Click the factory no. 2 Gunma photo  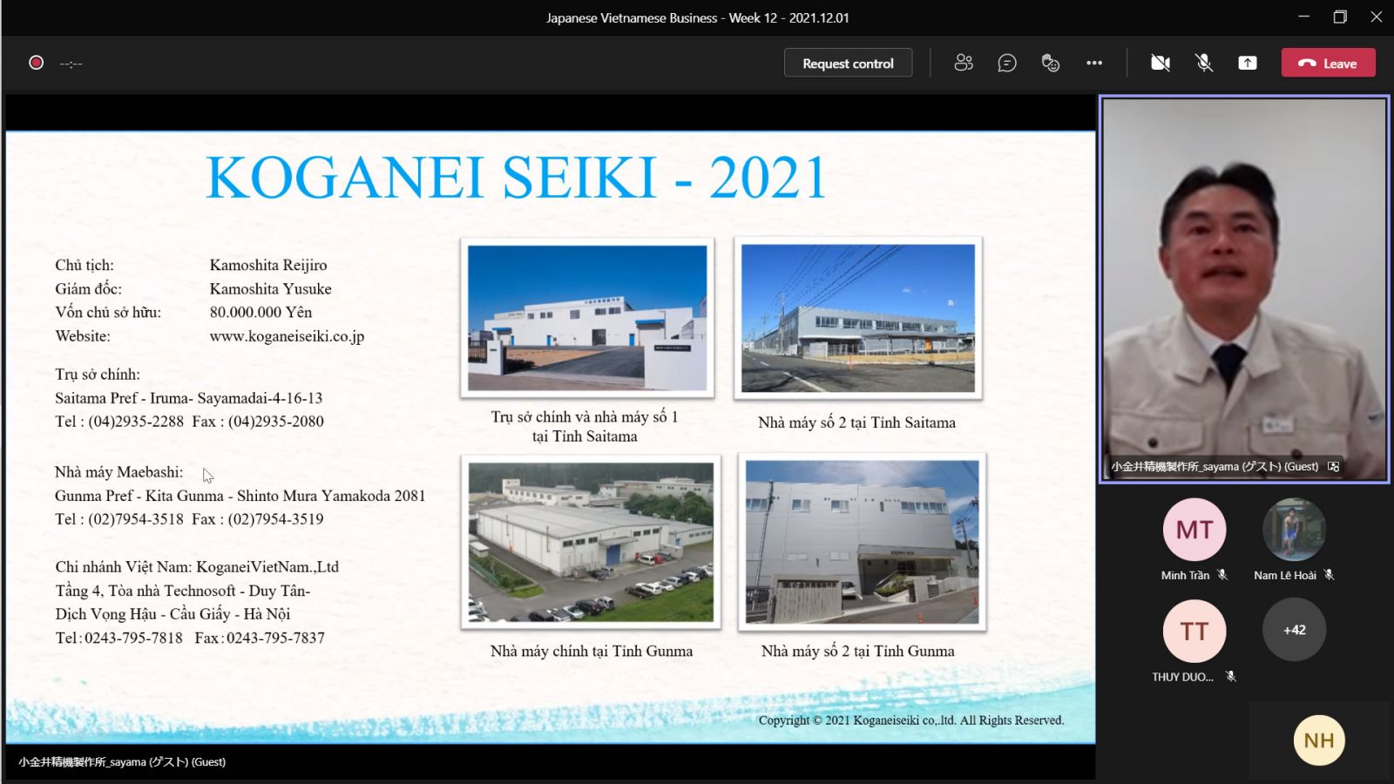coord(863,542)
